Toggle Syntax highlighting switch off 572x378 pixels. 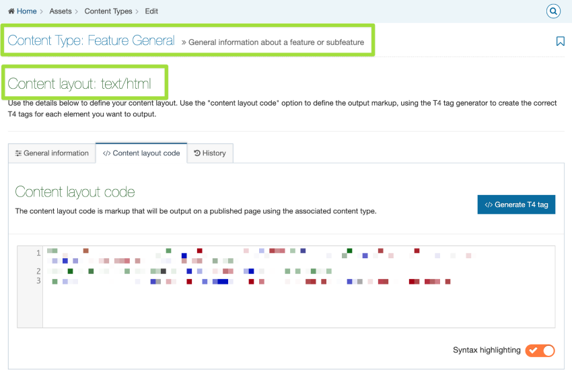(x=540, y=350)
